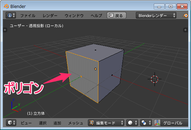Expand the right properties plus tab
Screen dimensions: 191x130
pos(185,30)
